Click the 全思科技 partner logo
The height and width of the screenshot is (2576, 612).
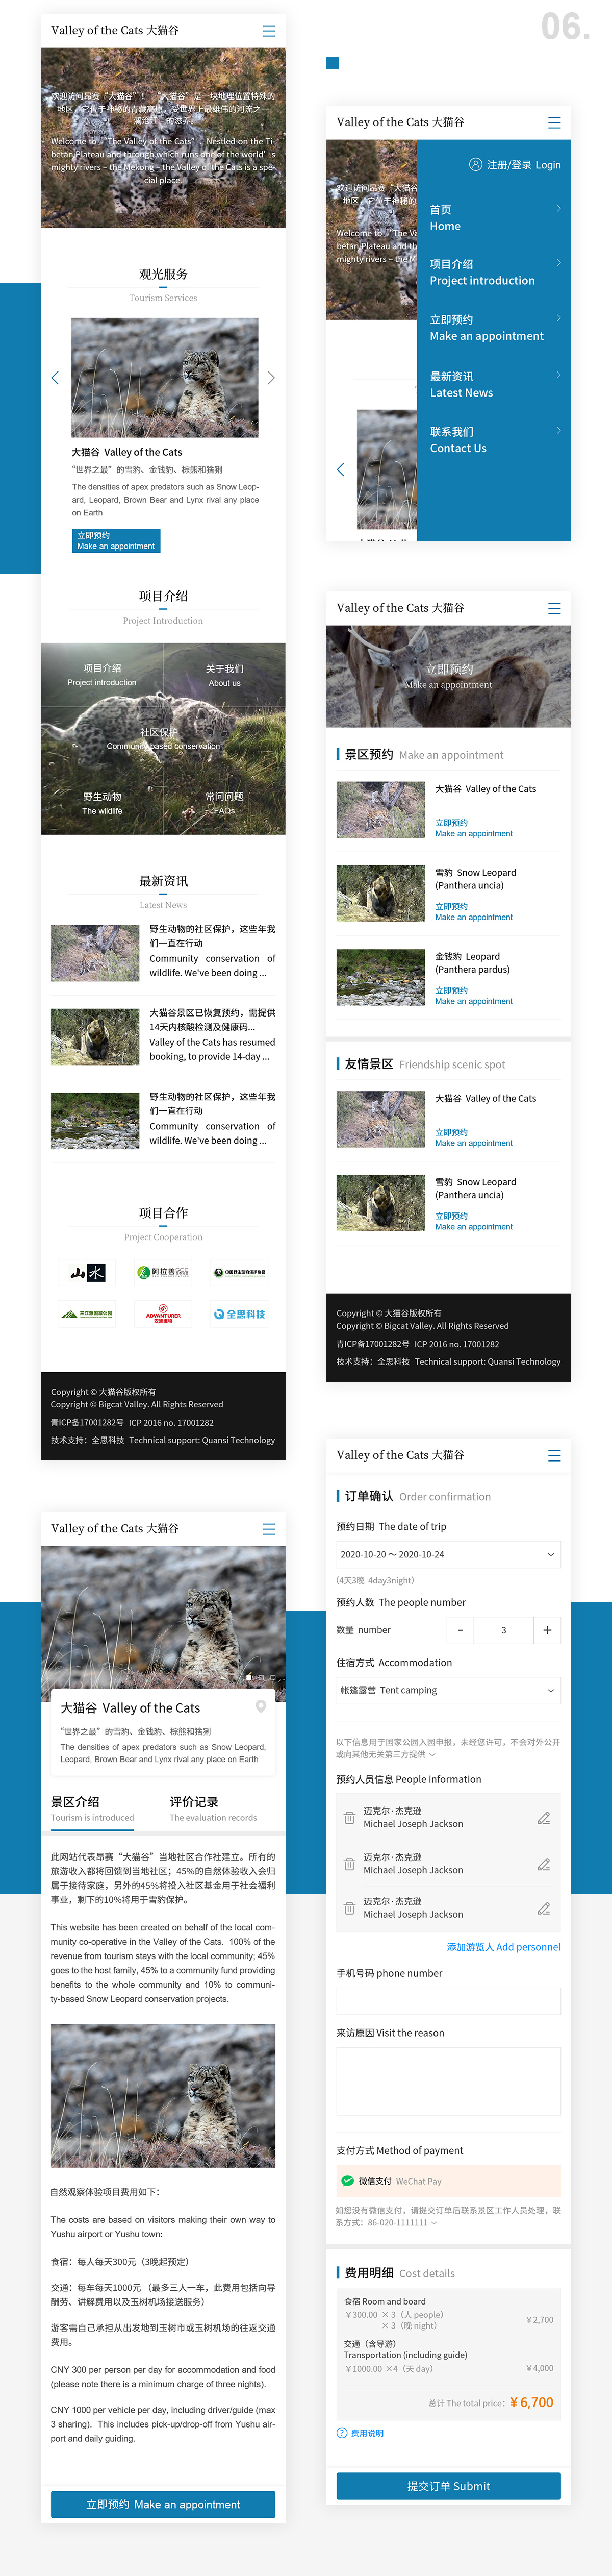(x=239, y=1315)
